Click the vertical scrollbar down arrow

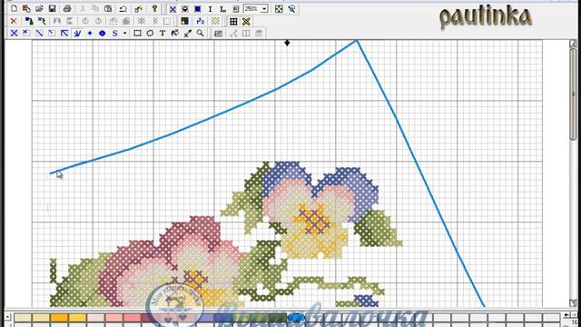click(573, 302)
